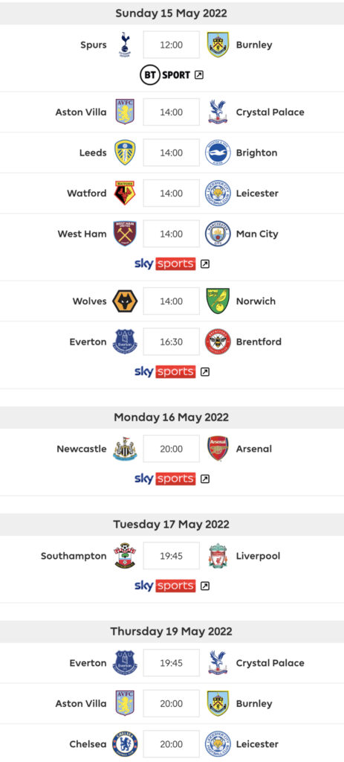The image size is (344, 762).
Task: Click the Leeds team name
Action: 93,153
